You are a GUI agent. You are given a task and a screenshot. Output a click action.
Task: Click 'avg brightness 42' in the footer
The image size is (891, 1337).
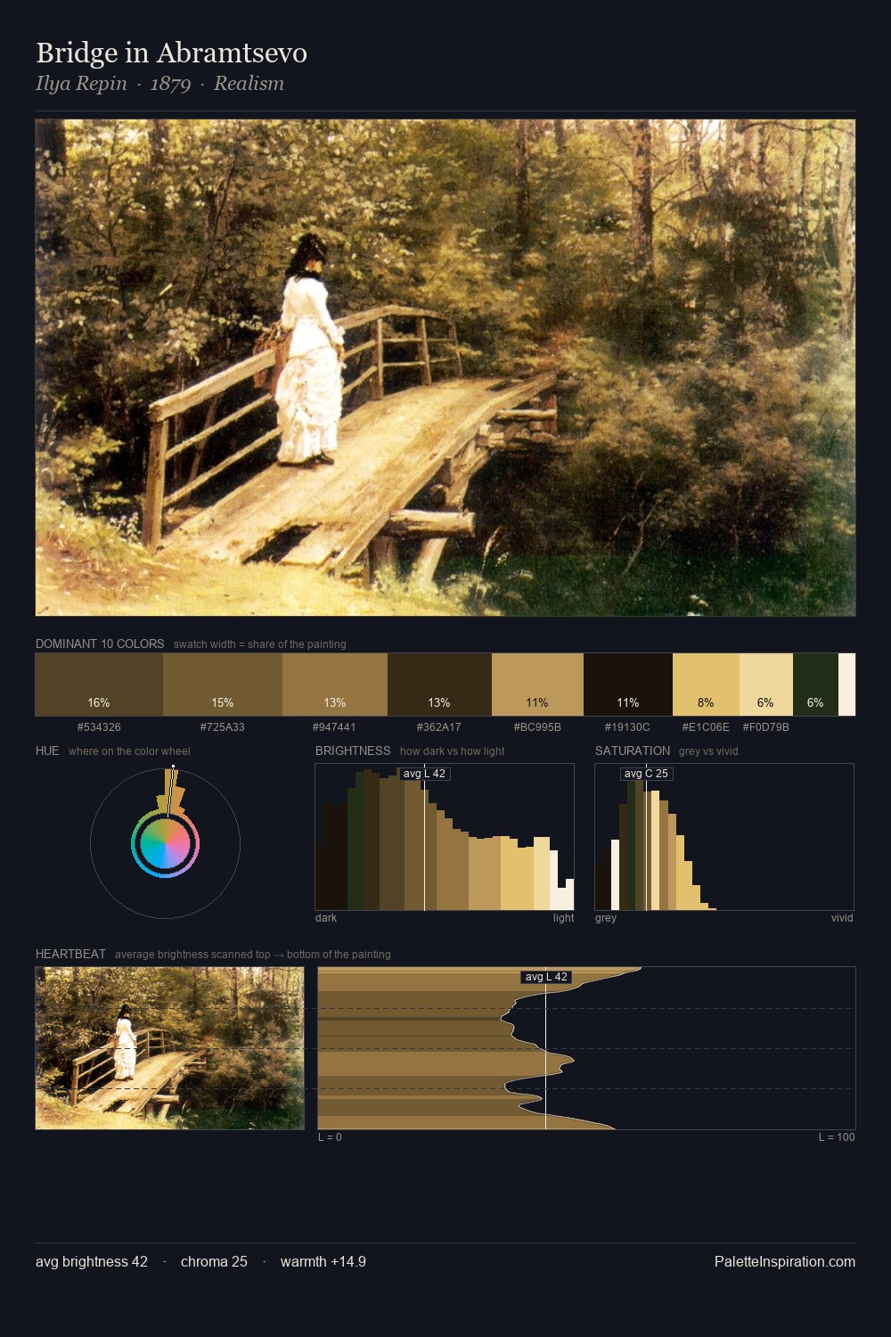click(92, 1262)
